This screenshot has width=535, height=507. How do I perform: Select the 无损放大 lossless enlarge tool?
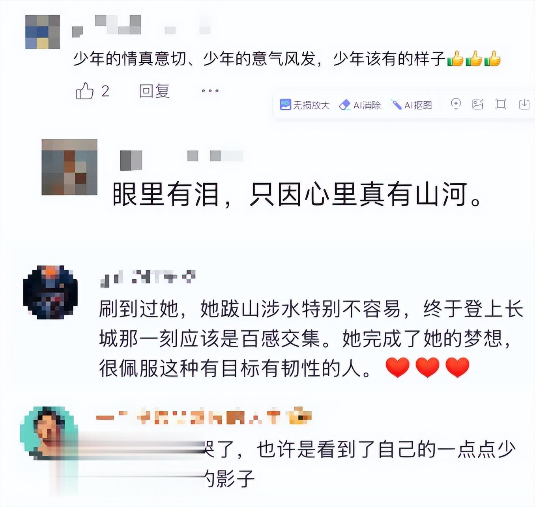305,105
